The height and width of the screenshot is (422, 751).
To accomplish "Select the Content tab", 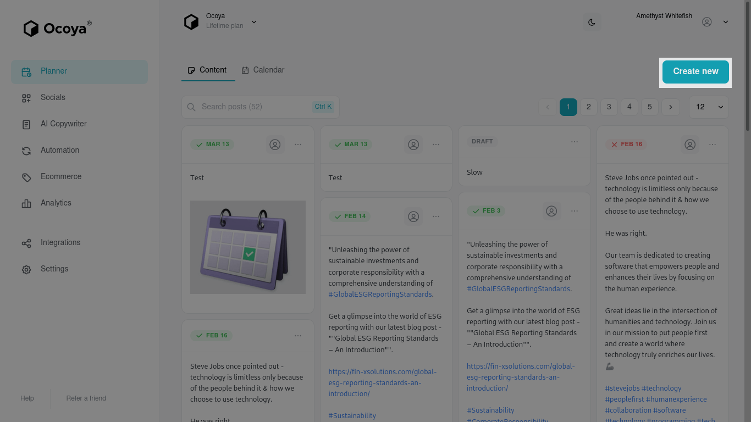I will 207,70.
